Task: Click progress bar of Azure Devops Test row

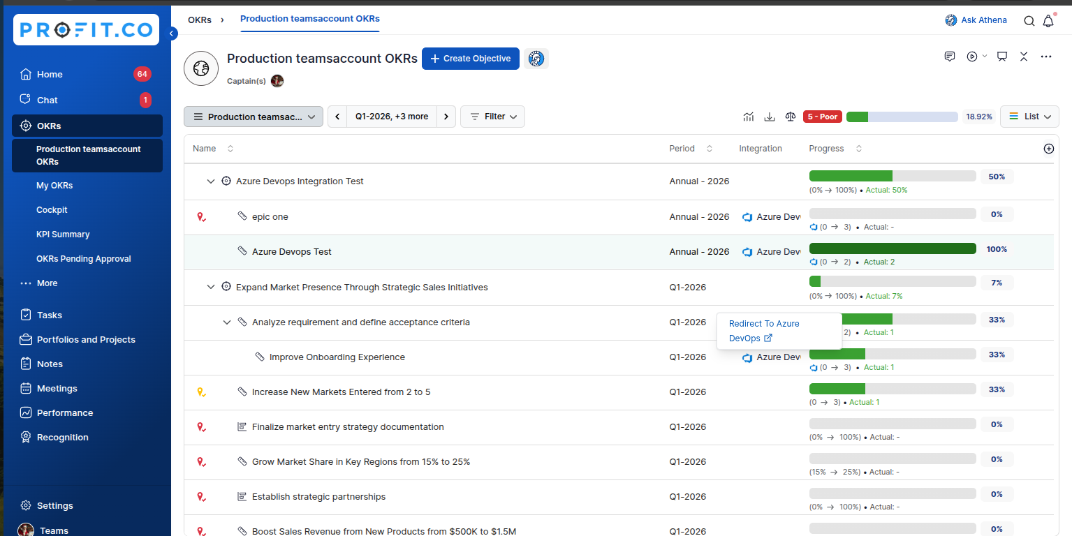Action: click(893, 248)
